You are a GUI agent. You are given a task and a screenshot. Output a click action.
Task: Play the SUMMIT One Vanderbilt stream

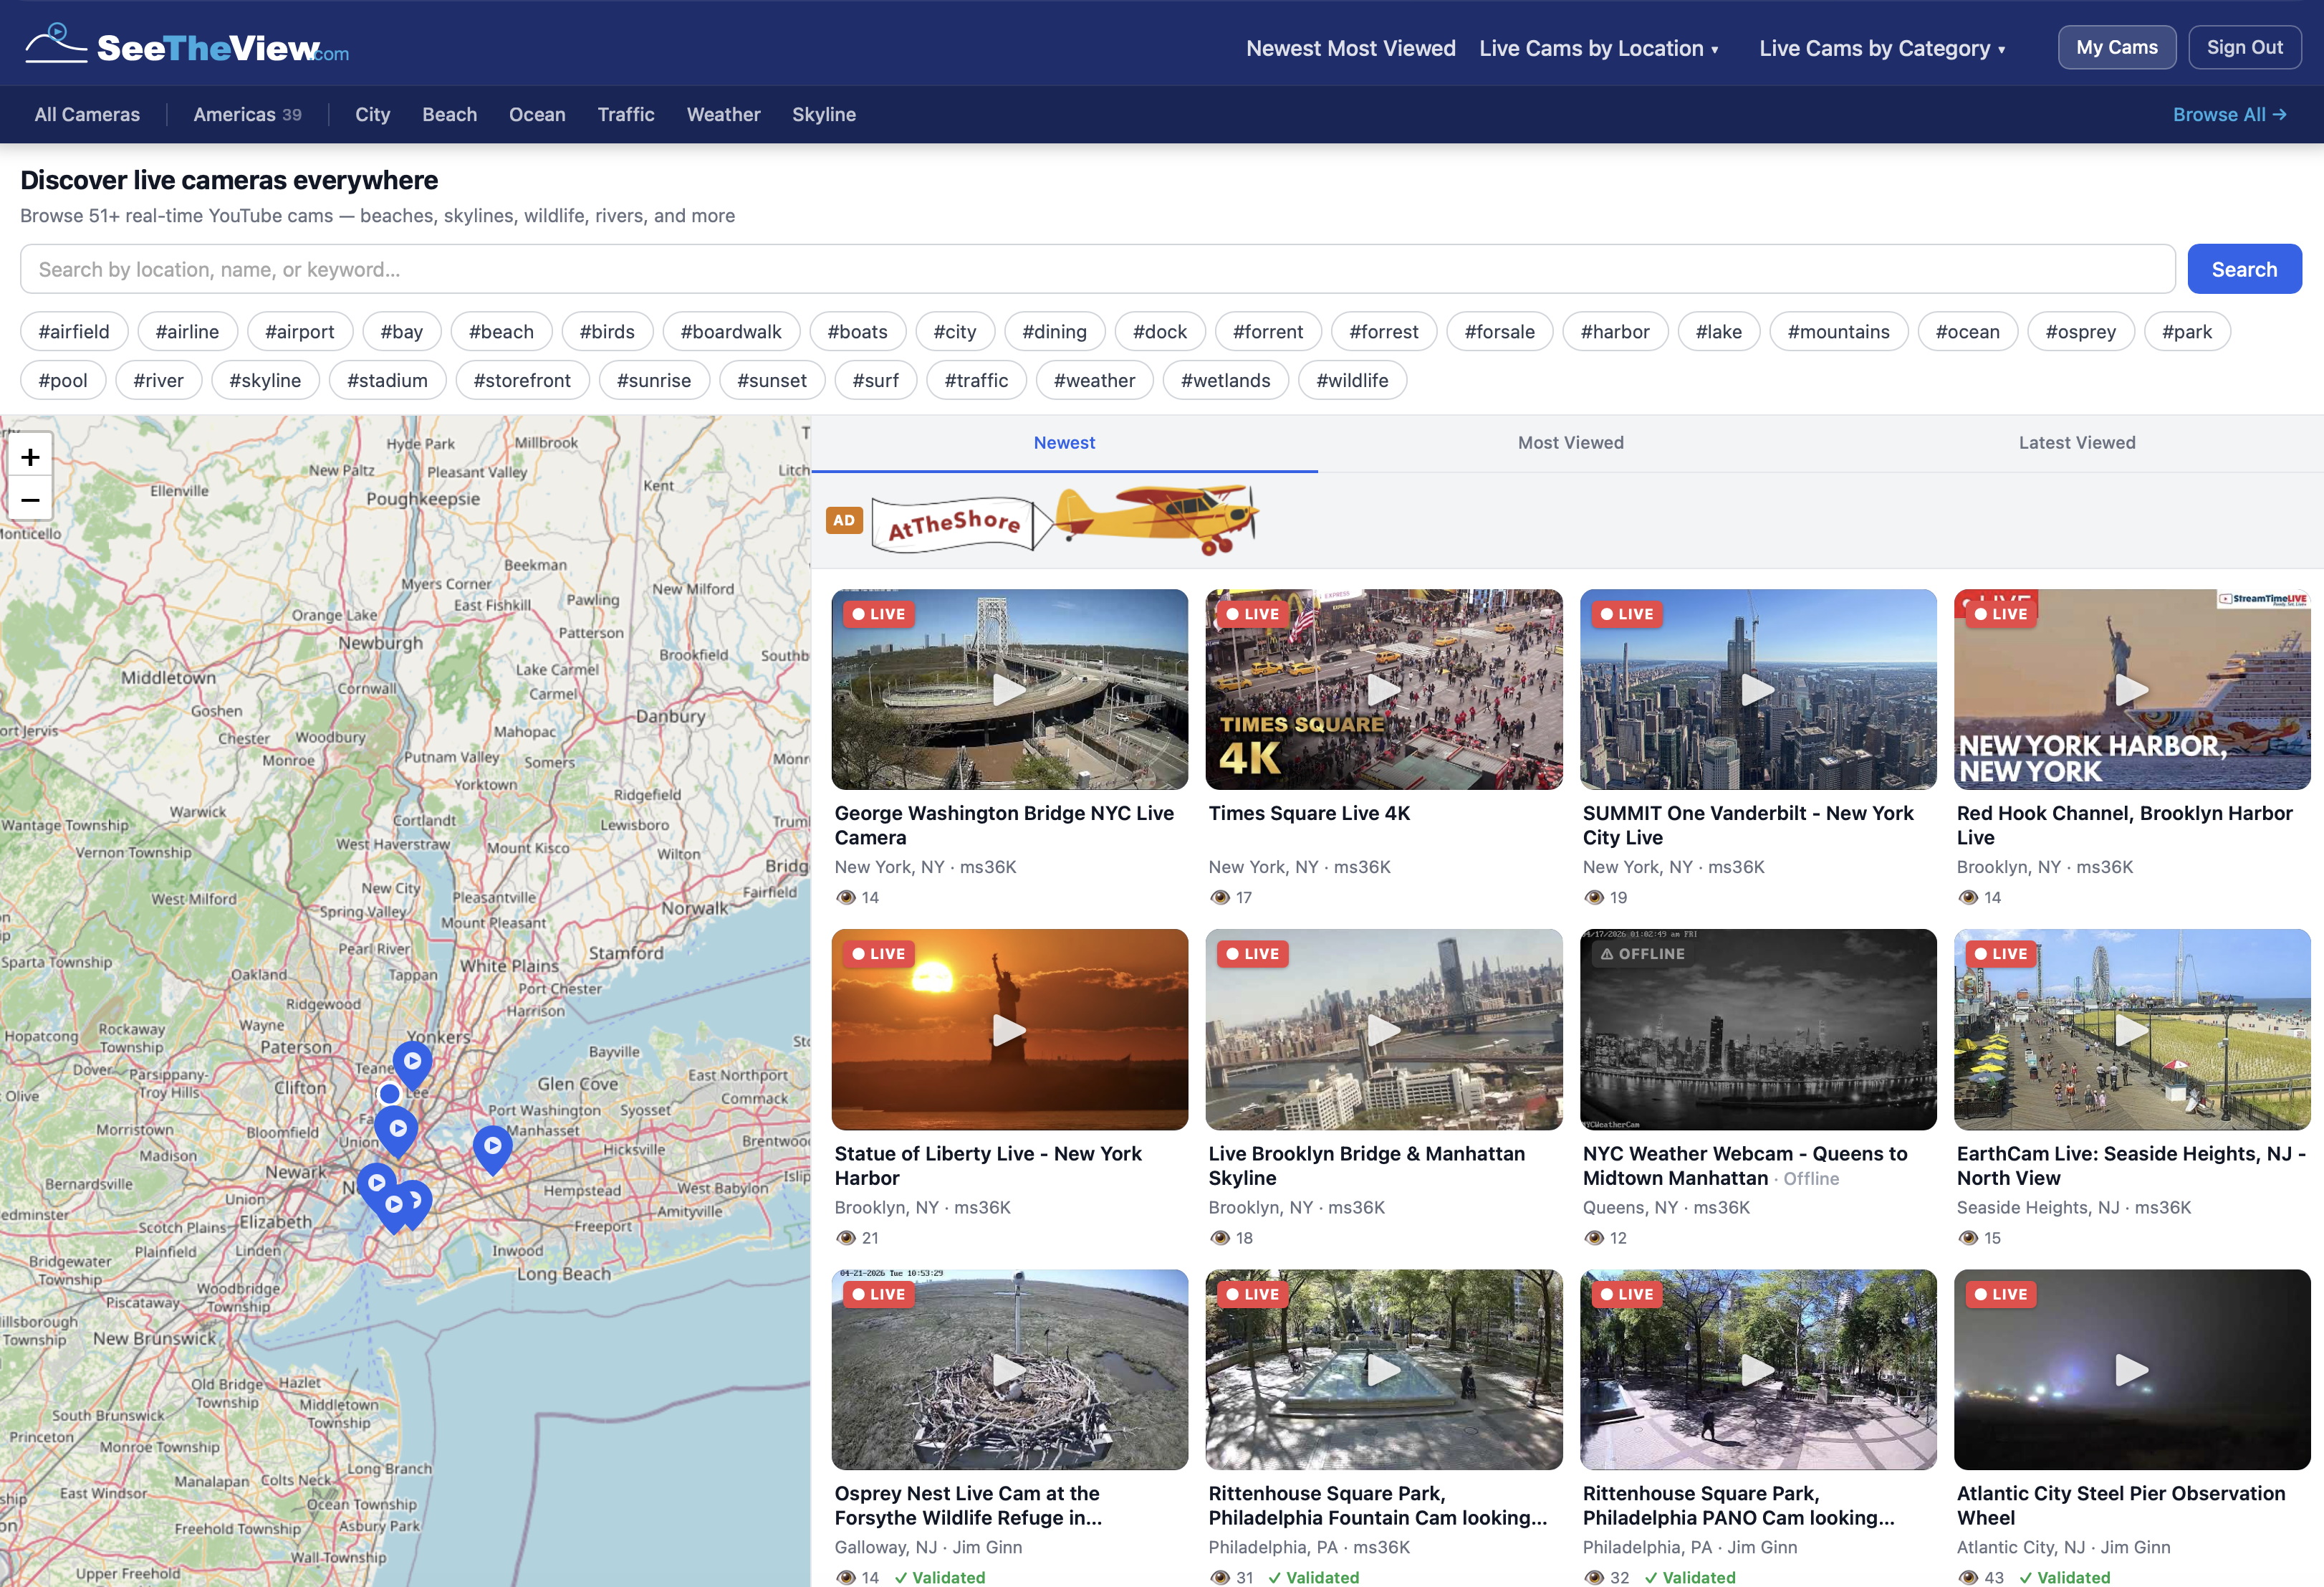(x=1757, y=690)
